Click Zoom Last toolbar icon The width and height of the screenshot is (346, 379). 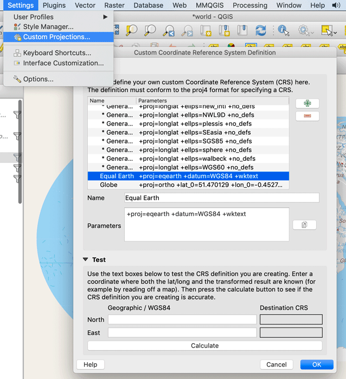[169, 31]
